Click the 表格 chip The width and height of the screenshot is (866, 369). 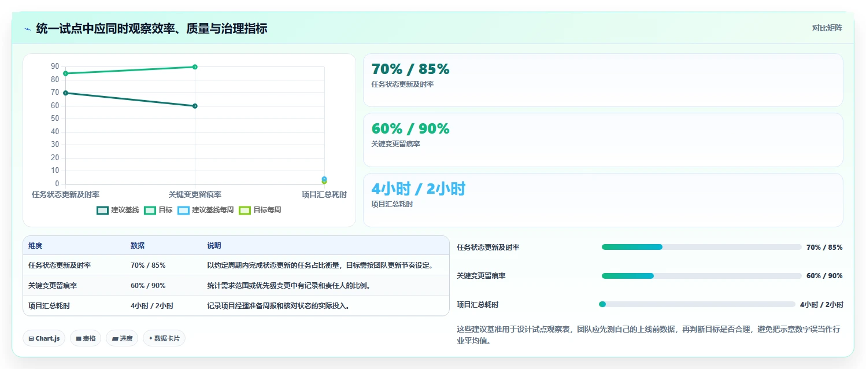tap(86, 338)
